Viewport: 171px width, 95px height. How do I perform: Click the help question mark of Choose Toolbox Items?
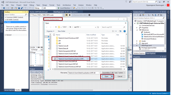118,19
